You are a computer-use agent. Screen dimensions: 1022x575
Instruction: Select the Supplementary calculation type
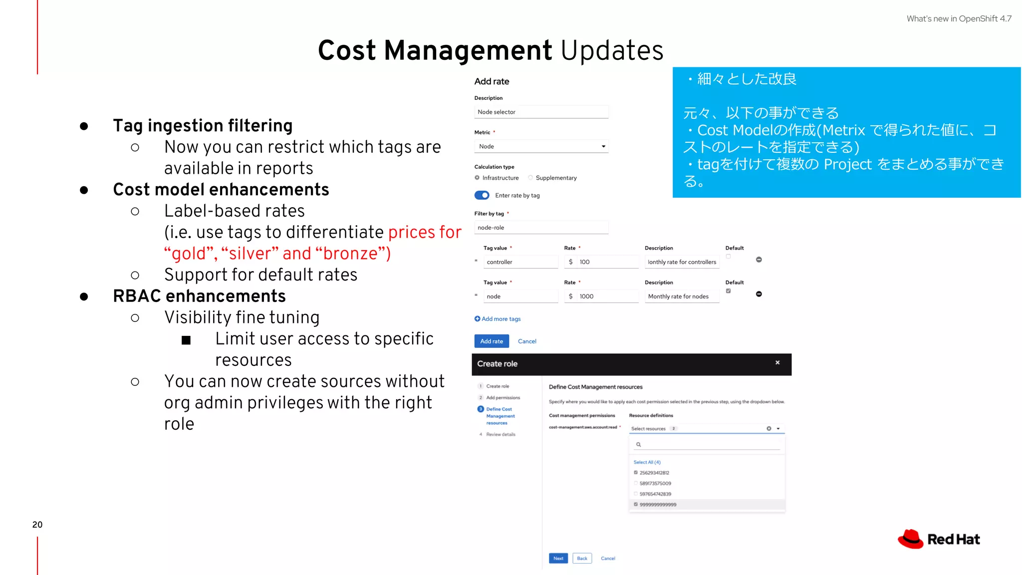[x=530, y=178]
